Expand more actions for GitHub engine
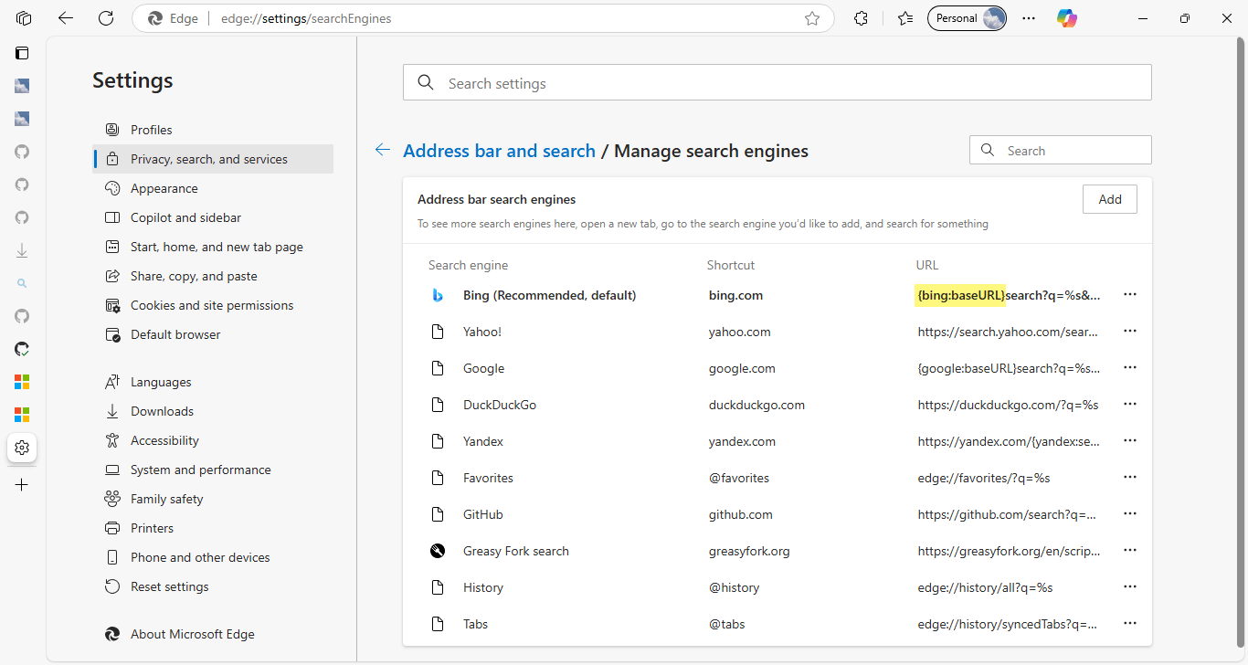This screenshot has height=665, width=1248. (x=1130, y=514)
